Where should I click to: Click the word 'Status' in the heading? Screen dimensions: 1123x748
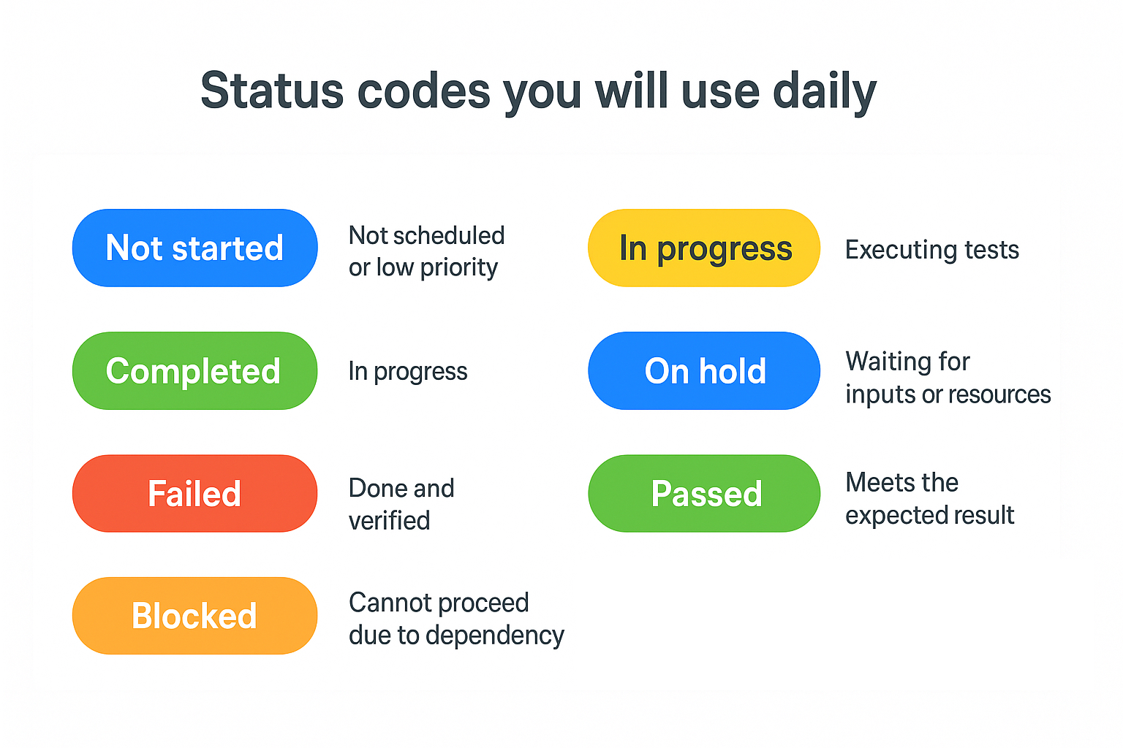tap(272, 91)
